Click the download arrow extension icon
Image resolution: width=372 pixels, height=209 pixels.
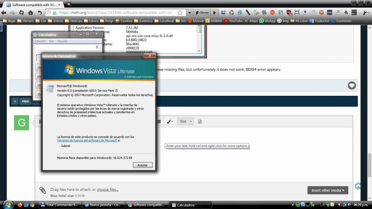(346, 13)
